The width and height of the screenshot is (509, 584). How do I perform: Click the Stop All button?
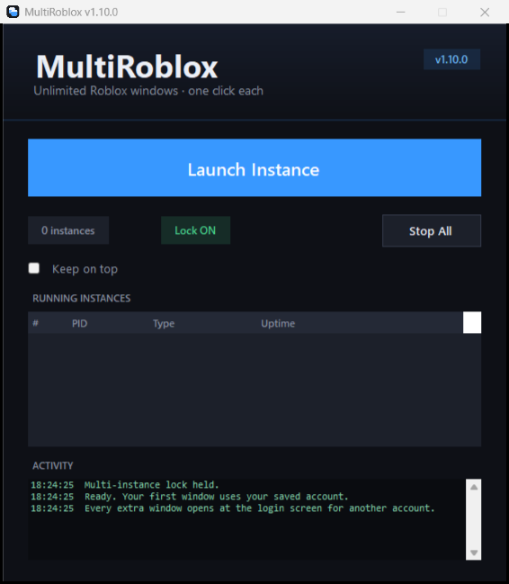pyautogui.click(x=432, y=230)
